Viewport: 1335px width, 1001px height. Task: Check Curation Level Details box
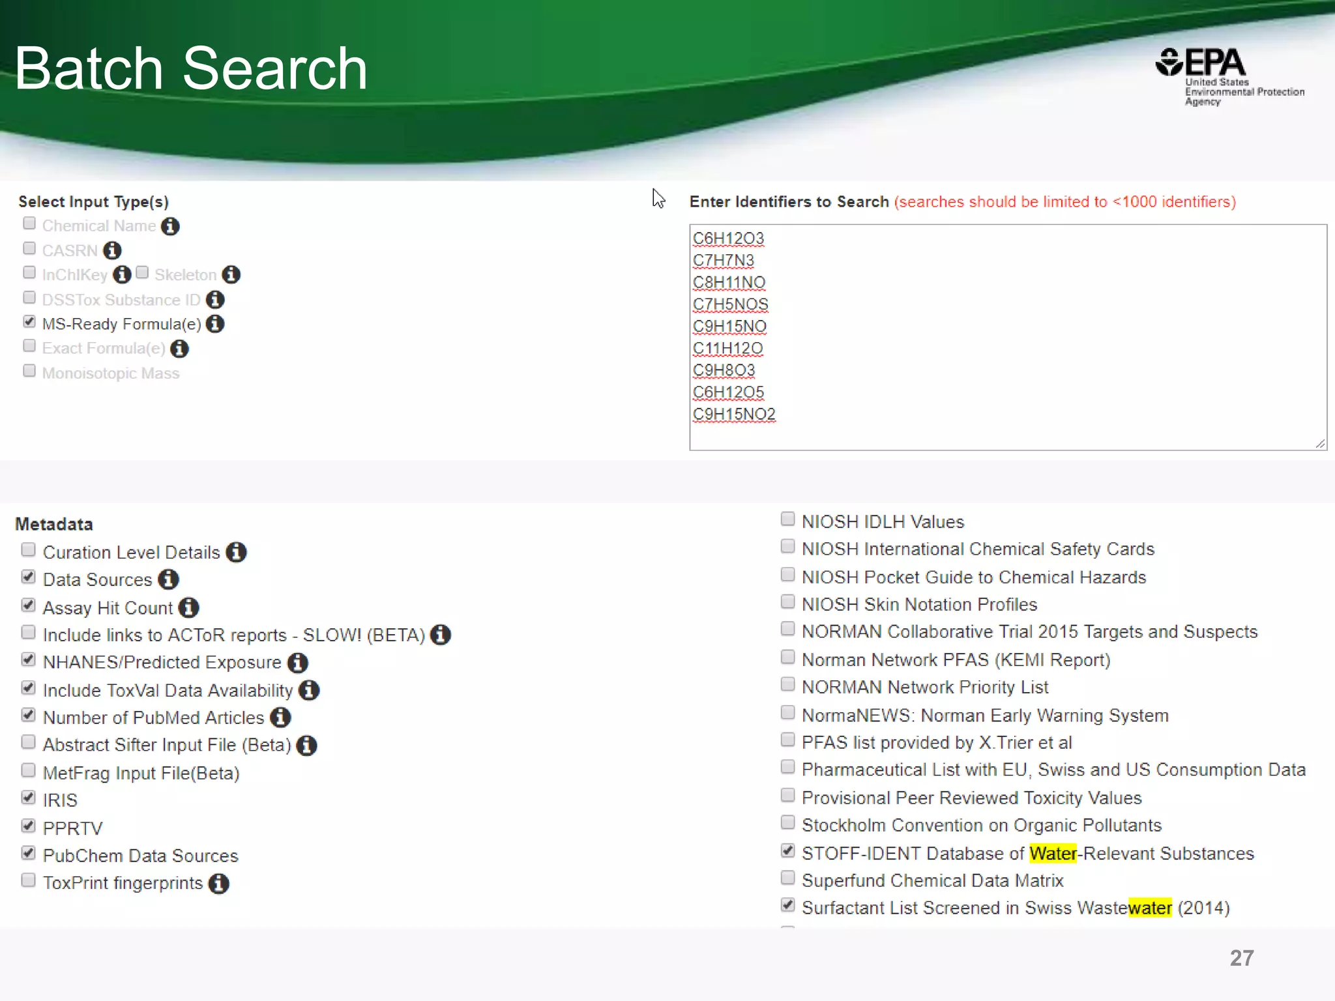tap(28, 549)
